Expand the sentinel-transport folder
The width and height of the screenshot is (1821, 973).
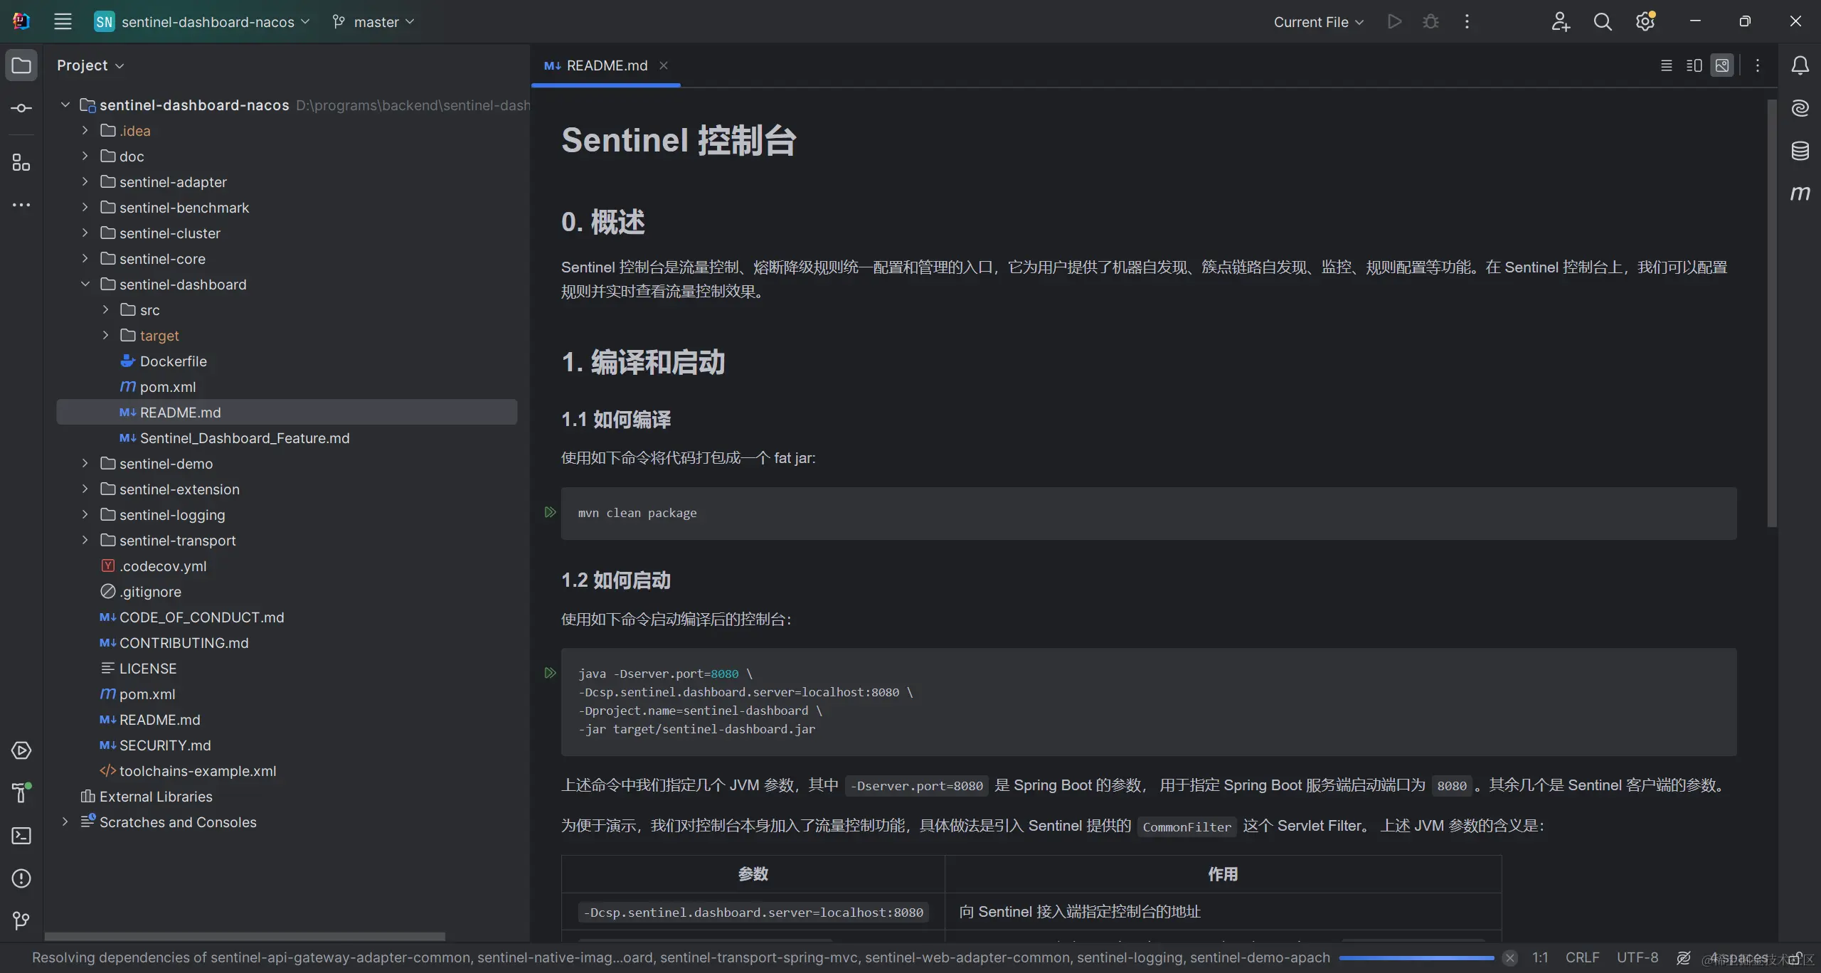pyautogui.click(x=85, y=541)
